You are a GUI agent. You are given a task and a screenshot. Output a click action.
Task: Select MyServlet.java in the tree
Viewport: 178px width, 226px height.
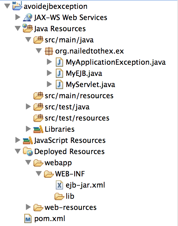pos(90,85)
